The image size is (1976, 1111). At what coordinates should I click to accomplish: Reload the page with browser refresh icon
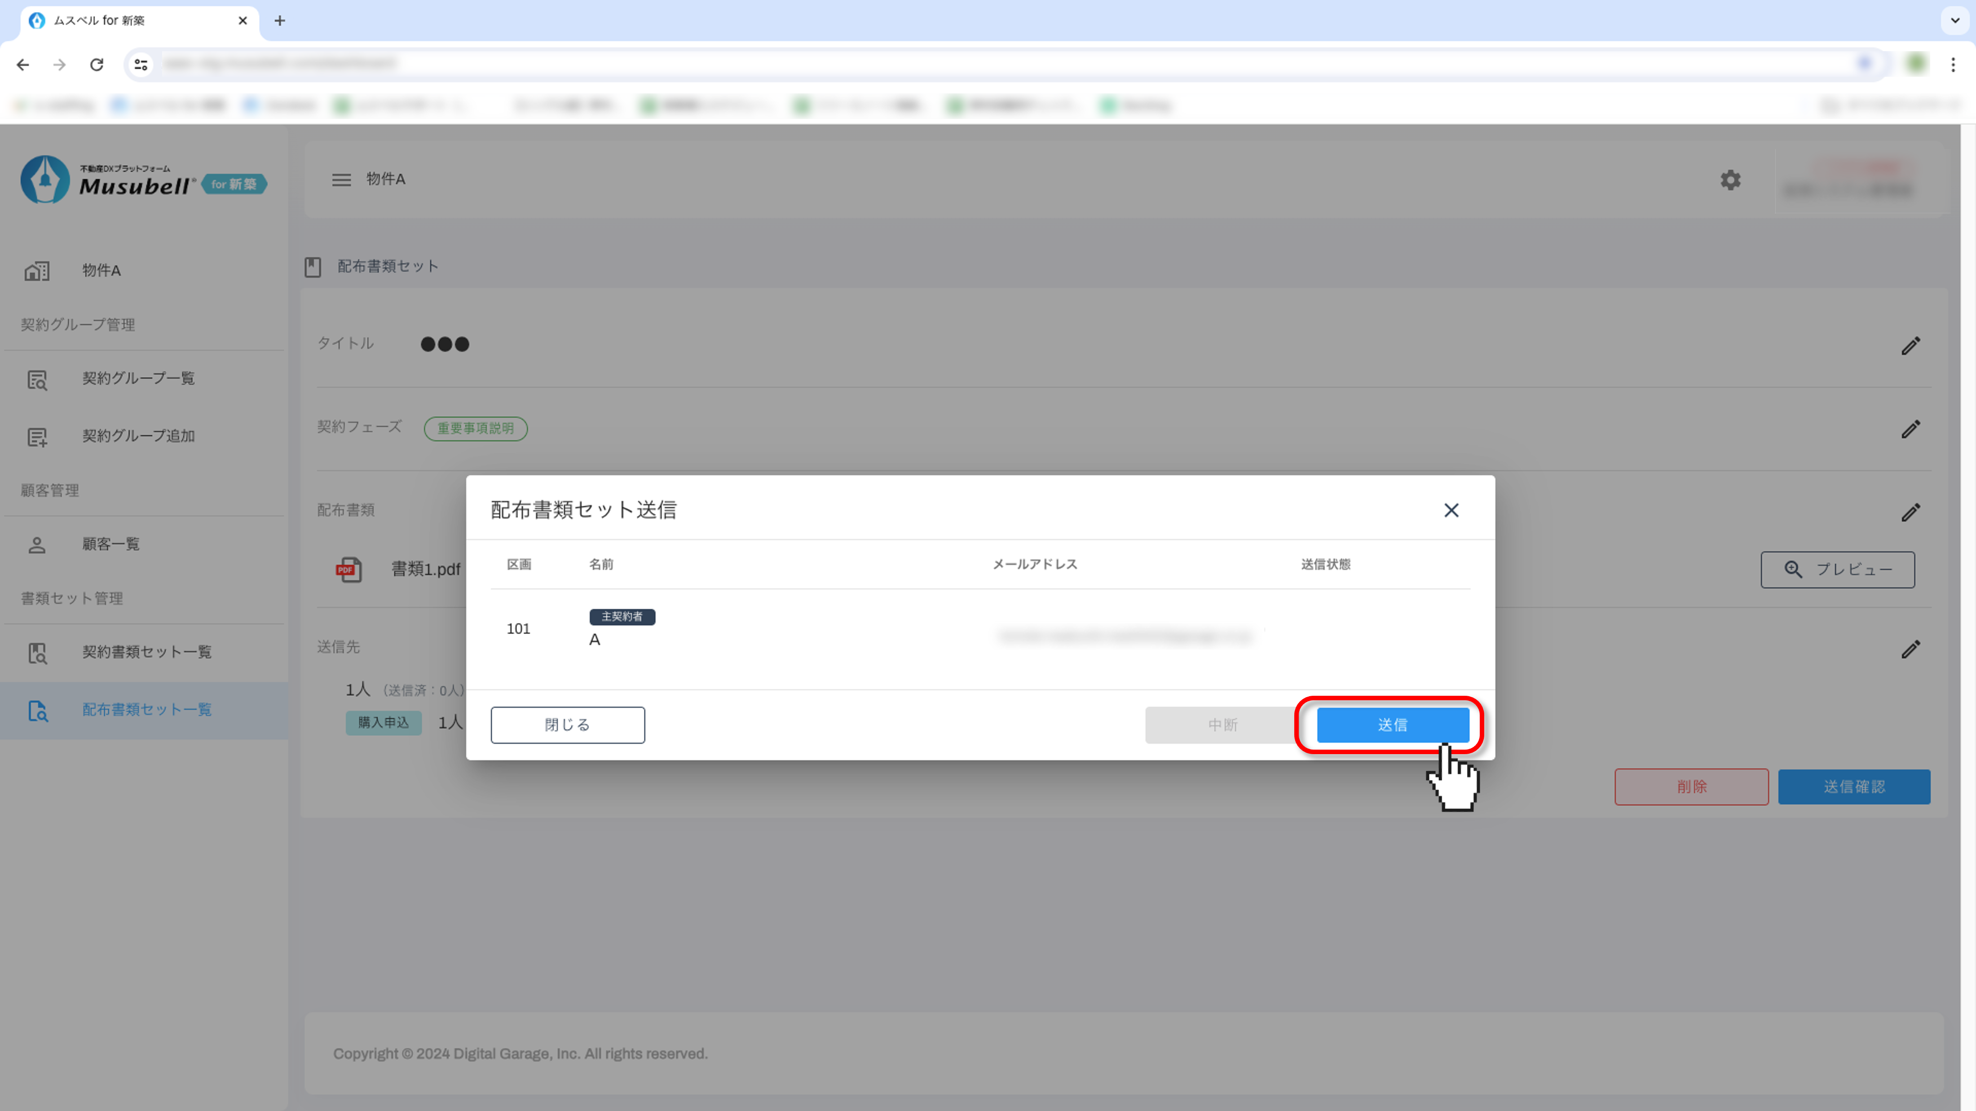[x=97, y=64]
